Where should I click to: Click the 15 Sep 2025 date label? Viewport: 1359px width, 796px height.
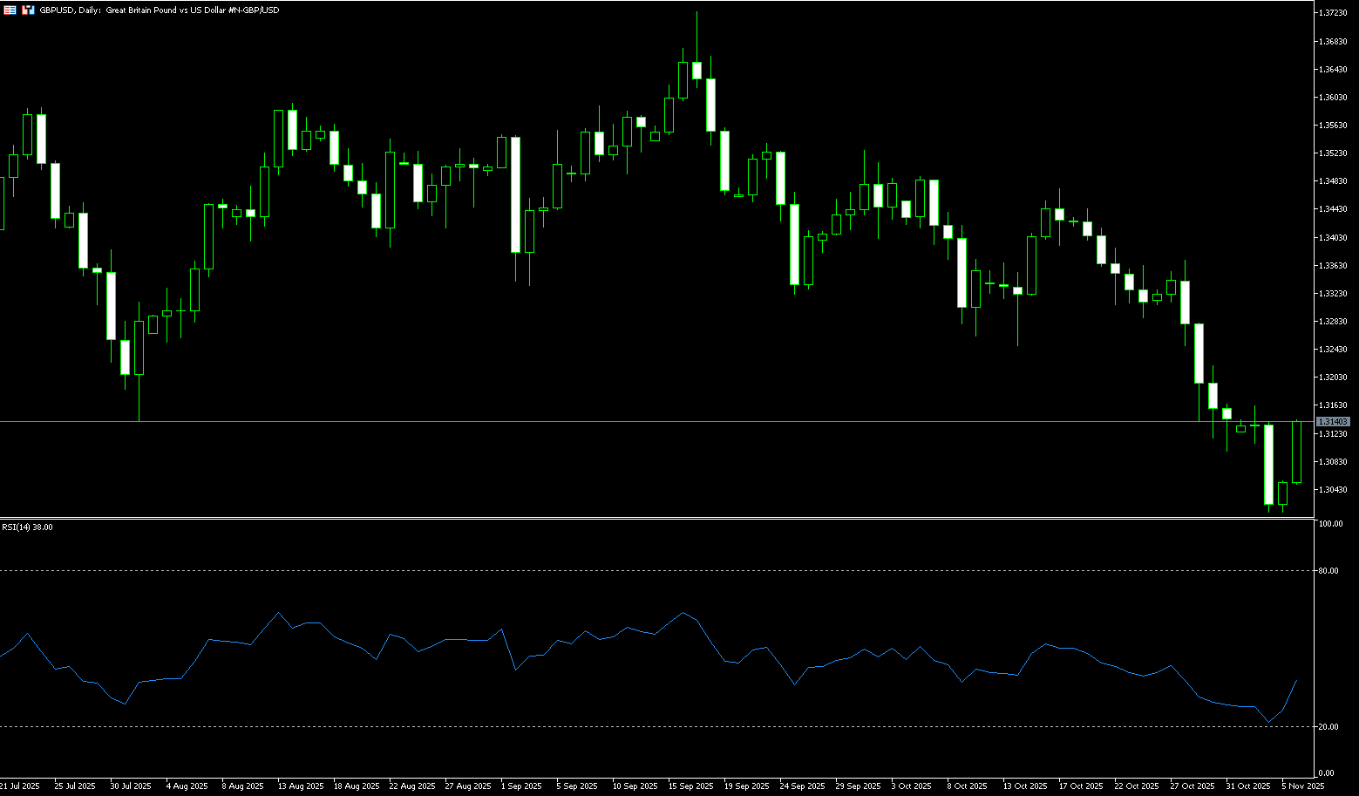click(x=690, y=786)
